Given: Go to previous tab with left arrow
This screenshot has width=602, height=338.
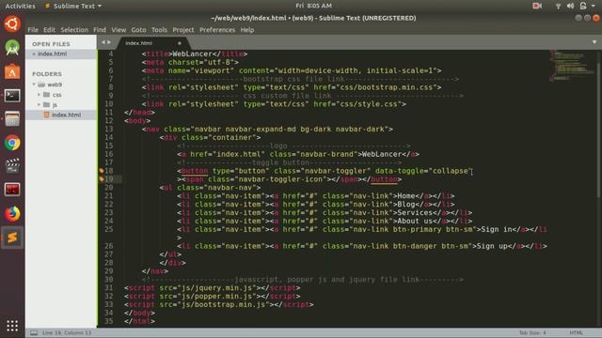Looking at the screenshot, I should pos(103,42).
